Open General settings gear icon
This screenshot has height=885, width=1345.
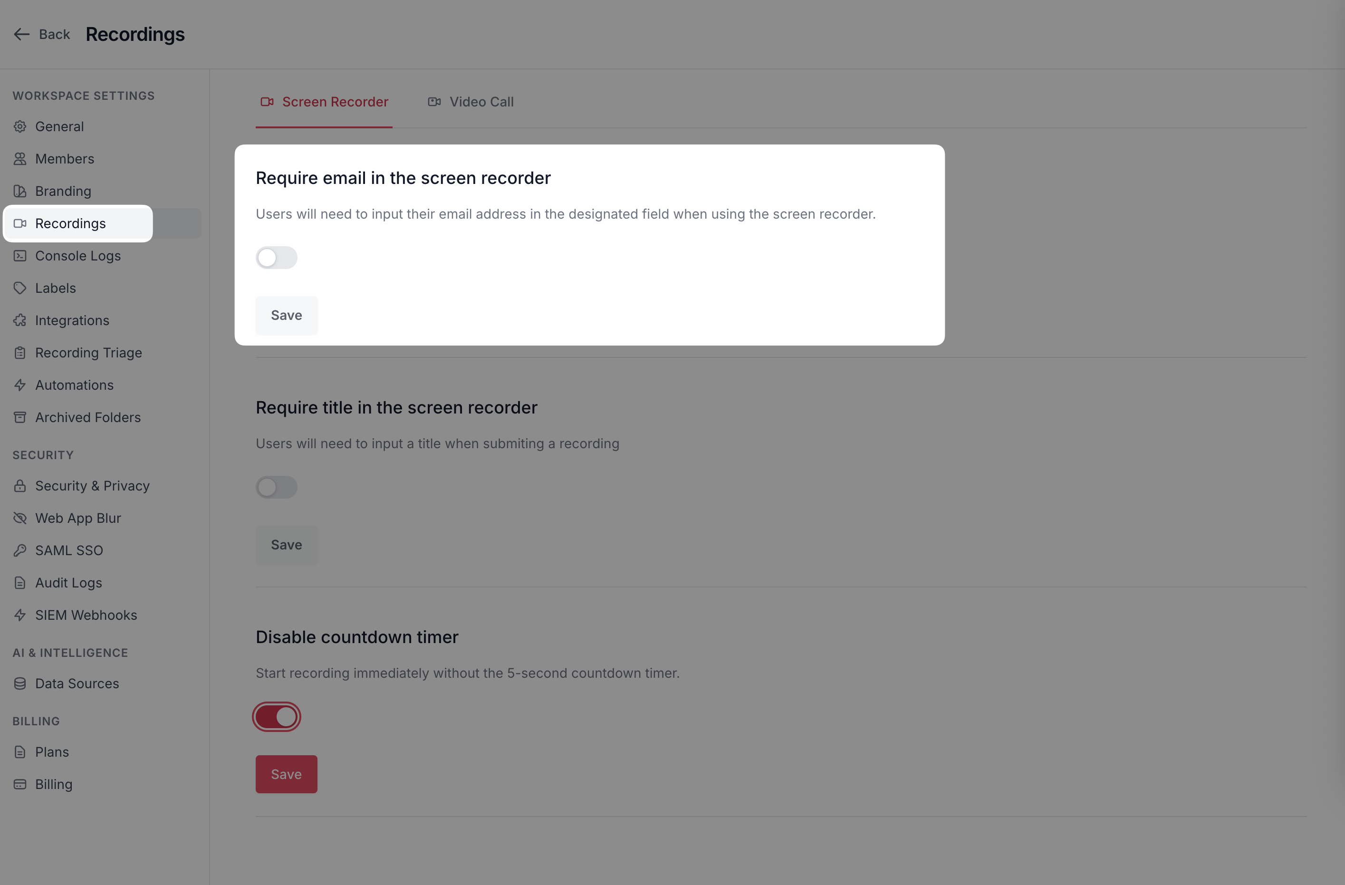[x=20, y=126]
